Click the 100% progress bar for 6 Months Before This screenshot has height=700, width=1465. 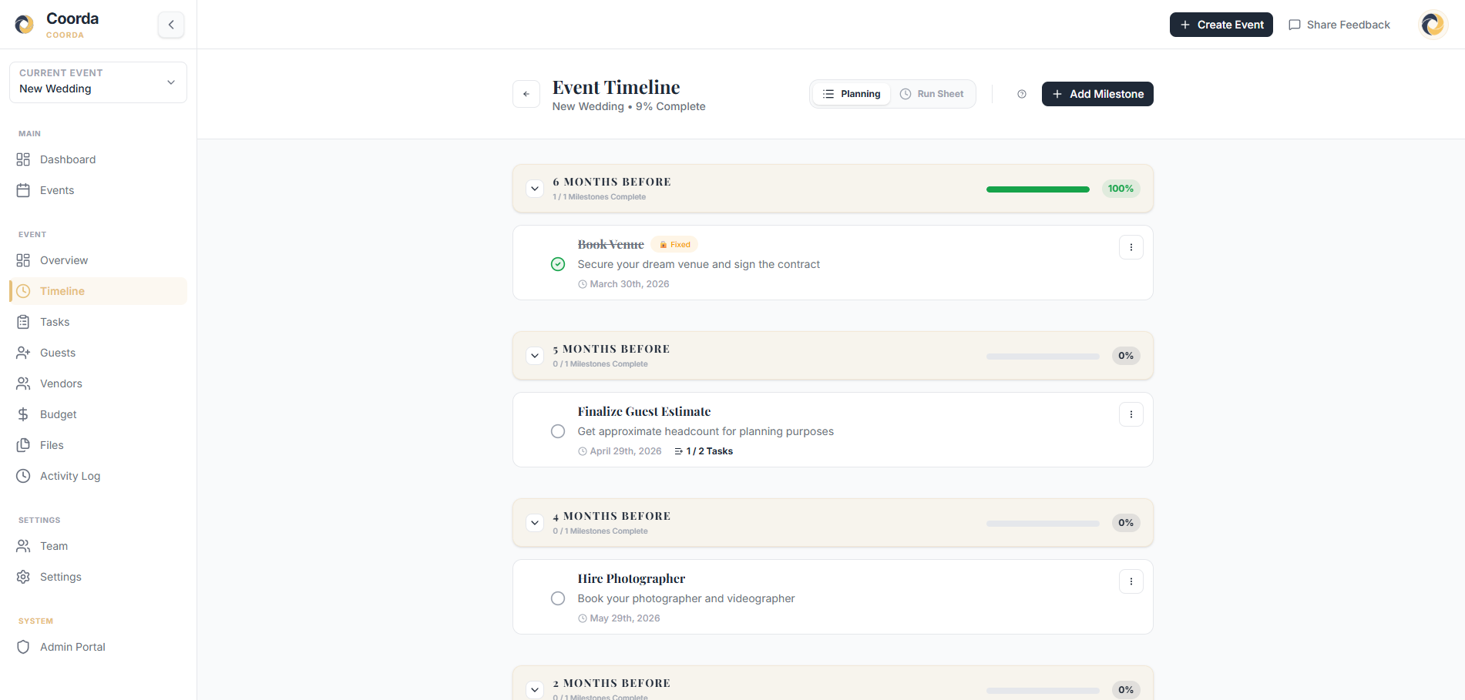1037,189
